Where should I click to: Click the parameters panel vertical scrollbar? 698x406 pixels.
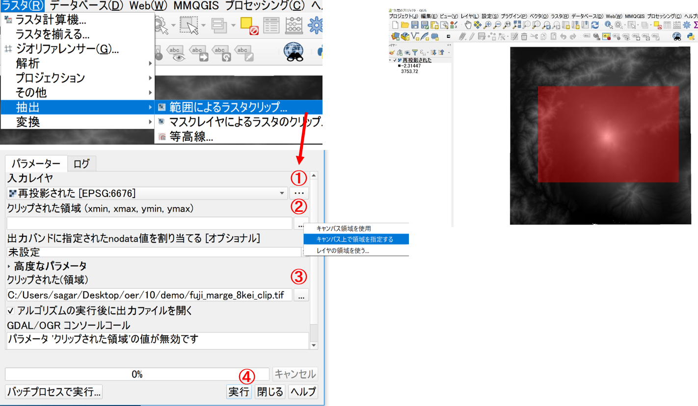point(315,260)
